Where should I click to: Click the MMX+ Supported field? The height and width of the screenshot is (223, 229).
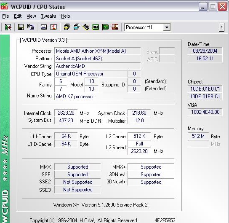tap(151, 167)
